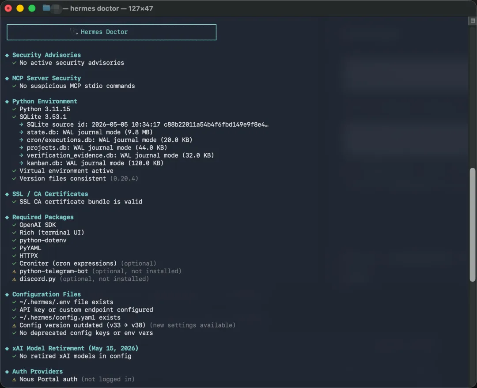Click the '(0.20.4)' version text
Image resolution: width=477 pixels, height=388 pixels.
[124, 178]
